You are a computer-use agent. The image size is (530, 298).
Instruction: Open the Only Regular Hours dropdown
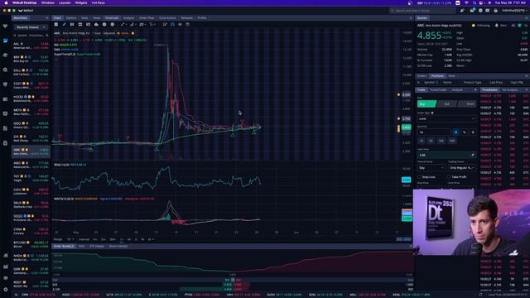pos(462,167)
